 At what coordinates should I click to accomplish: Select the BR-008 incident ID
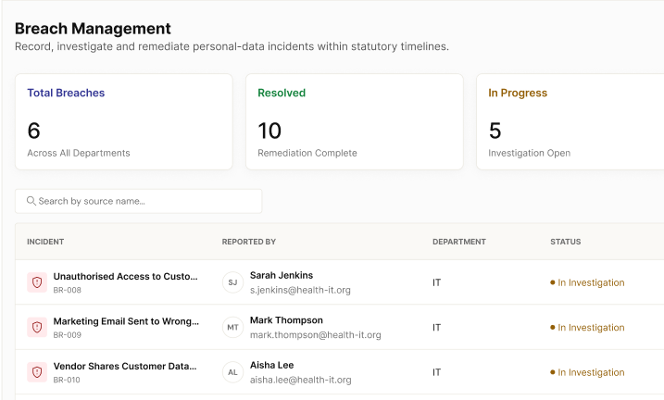[x=68, y=290]
